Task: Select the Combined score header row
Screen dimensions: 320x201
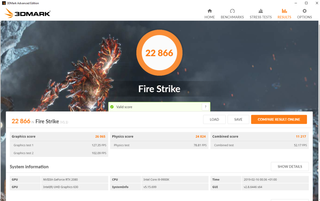Action: [x=259, y=136]
